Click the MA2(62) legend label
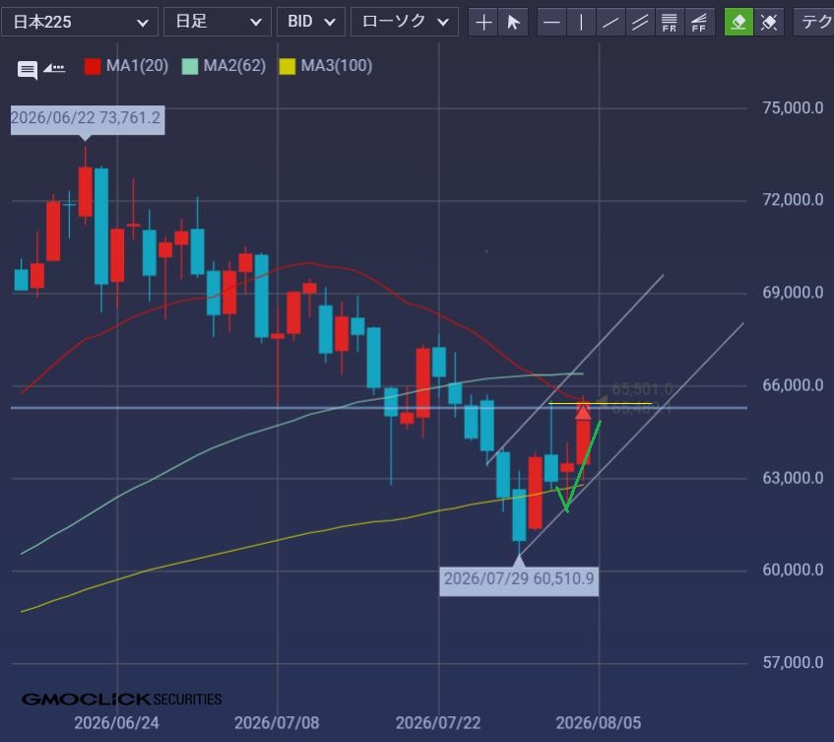Viewport: 834px width, 742px height. (234, 66)
